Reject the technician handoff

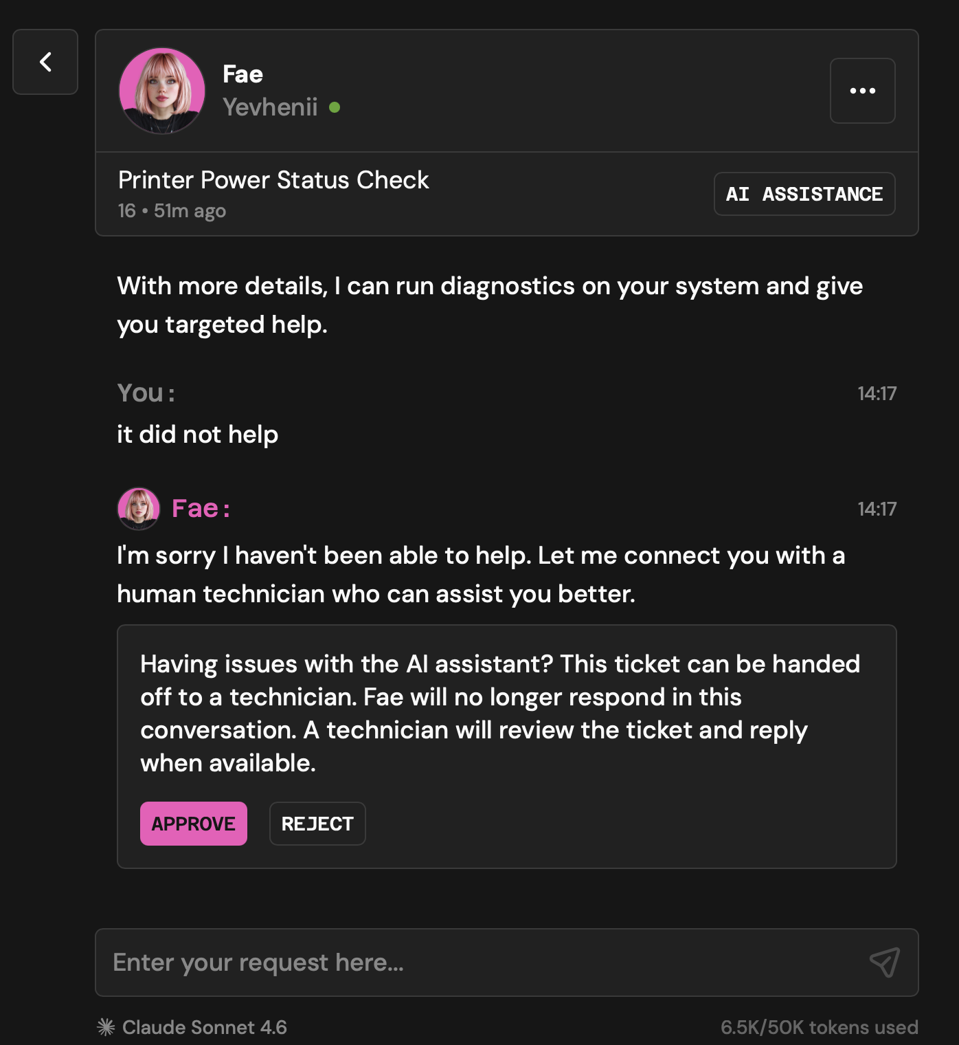pos(317,824)
